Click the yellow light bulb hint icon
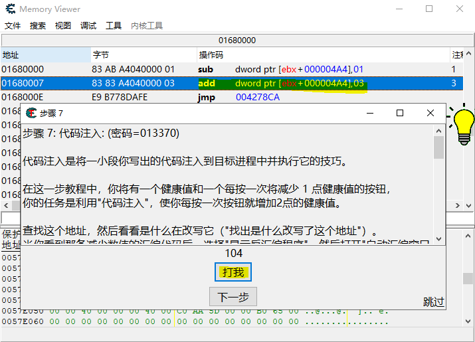 click(463, 126)
